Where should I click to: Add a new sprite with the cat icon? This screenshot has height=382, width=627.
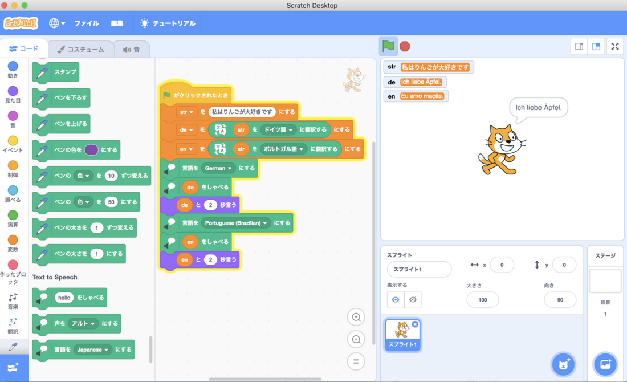point(563,364)
